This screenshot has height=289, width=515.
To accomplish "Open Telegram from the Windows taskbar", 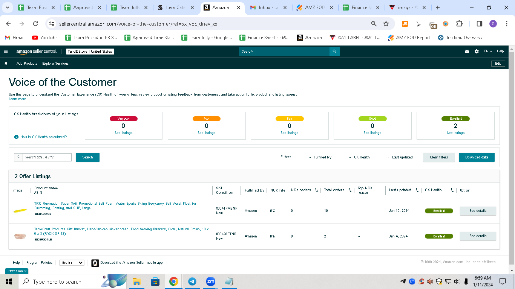I will click(x=192, y=281).
